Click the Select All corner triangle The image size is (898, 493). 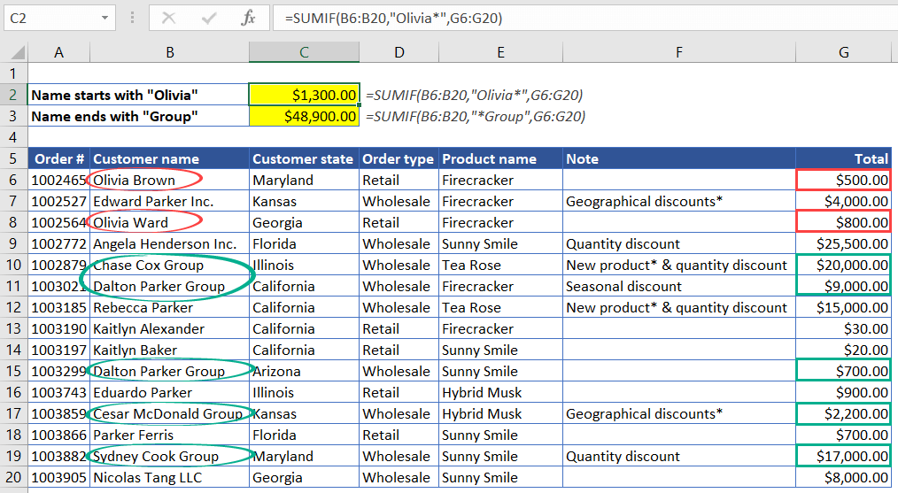[x=19, y=53]
